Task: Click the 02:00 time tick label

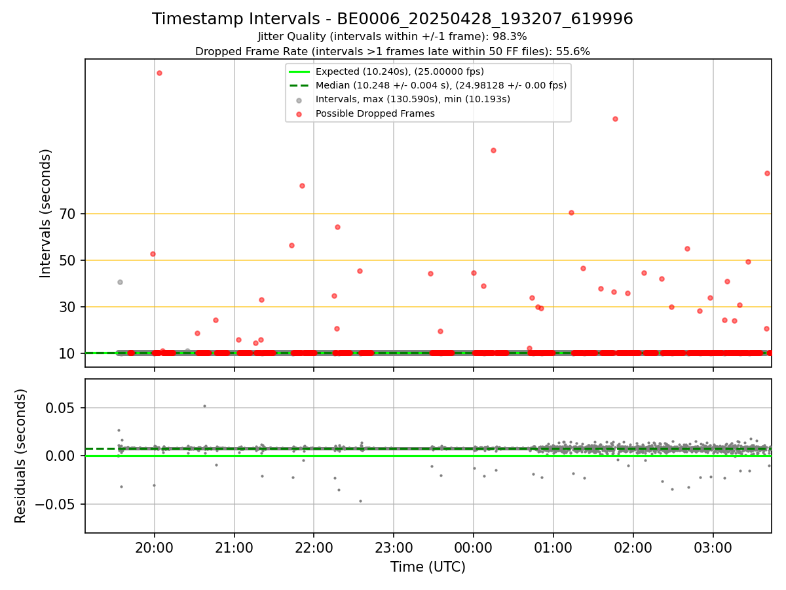Action: pyautogui.click(x=633, y=547)
